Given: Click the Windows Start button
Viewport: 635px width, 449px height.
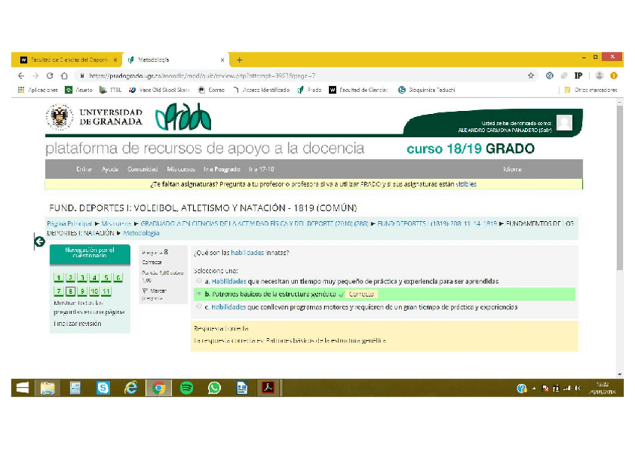Looking at the screenshot, I should tap(22, 388).
